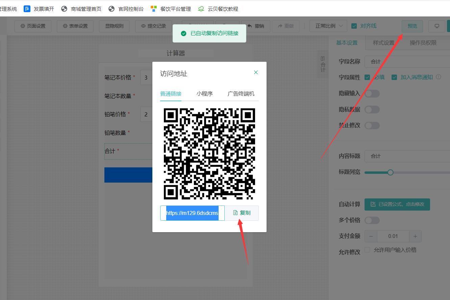Click the QR code image
Screen dimensions: 450x300
tap(209, 154)
